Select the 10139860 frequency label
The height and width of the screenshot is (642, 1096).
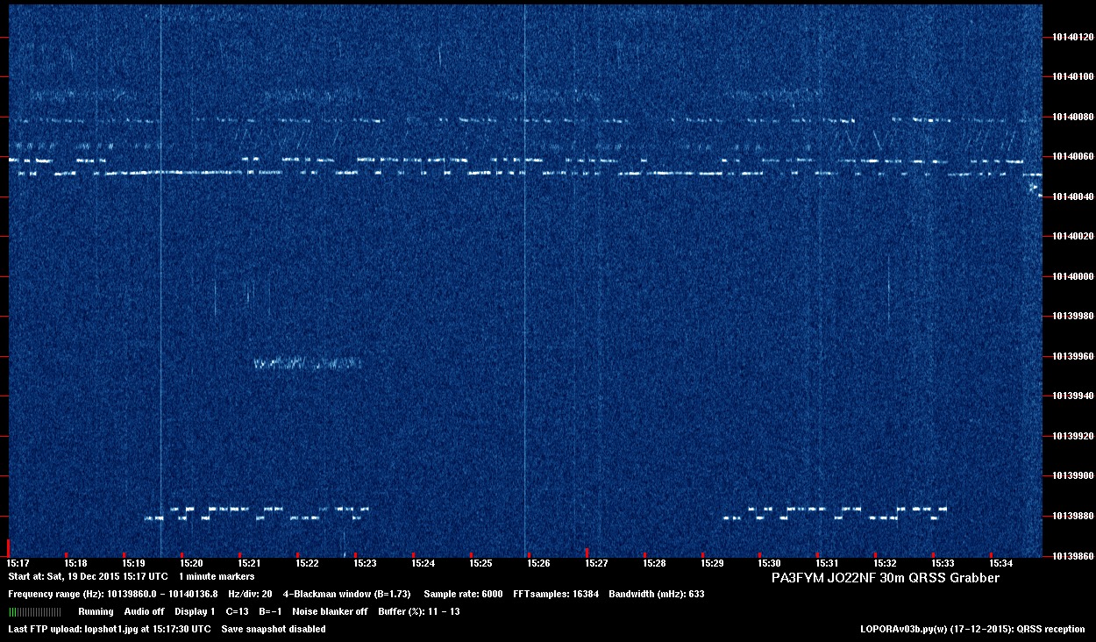[x=1072, y=556]
